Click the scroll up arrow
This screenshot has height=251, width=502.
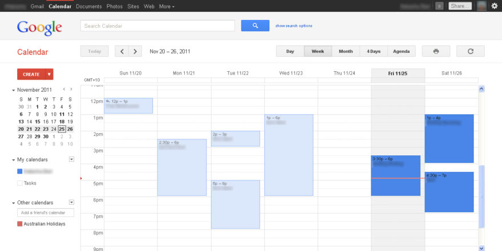click(481, 89)
